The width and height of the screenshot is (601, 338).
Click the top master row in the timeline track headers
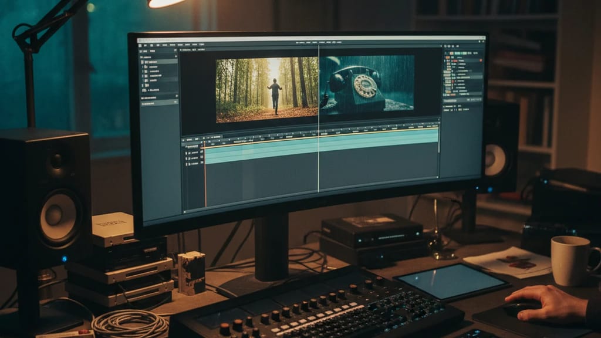point(193,146)
